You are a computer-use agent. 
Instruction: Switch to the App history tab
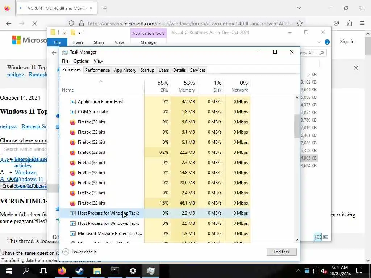[x=125, y=70]
